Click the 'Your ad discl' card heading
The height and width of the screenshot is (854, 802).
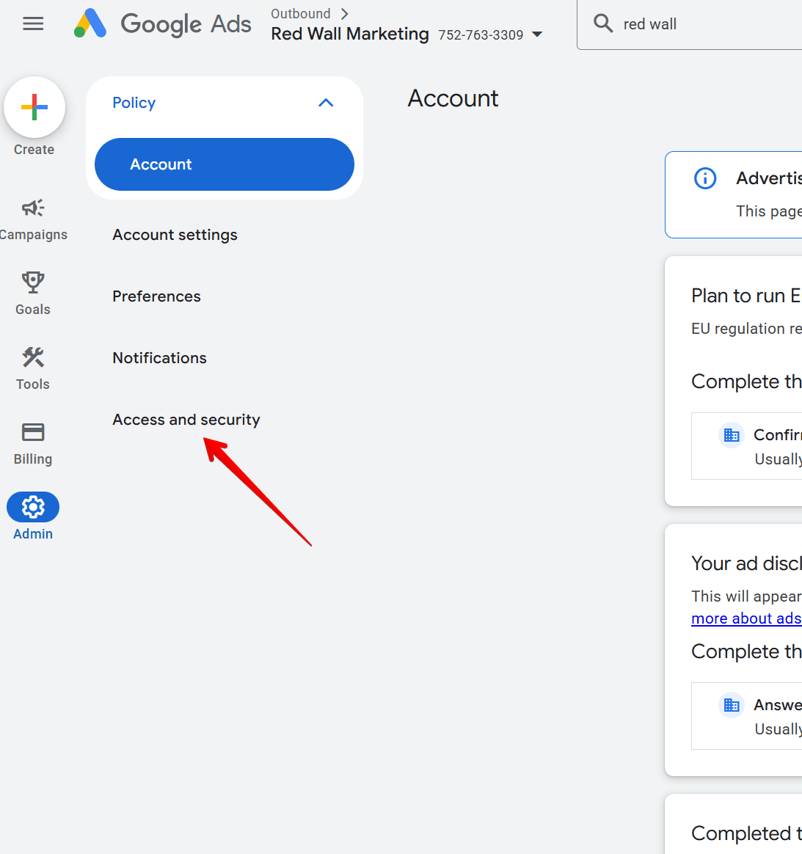746,563
